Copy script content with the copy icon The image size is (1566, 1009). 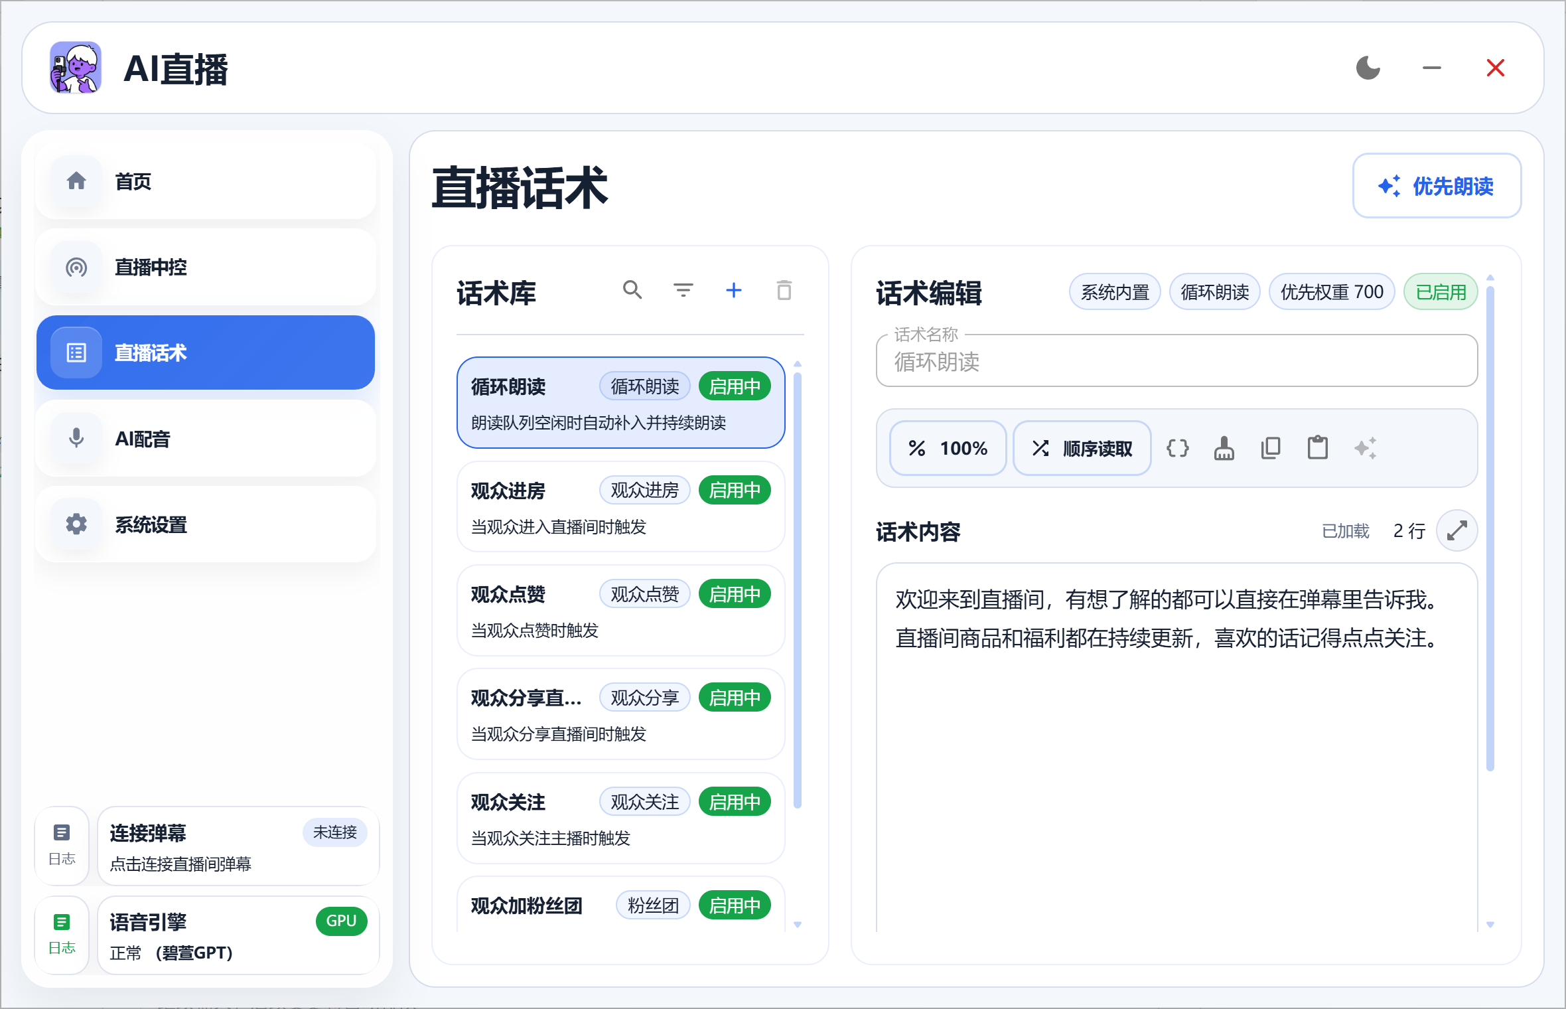coord(1271,448)
